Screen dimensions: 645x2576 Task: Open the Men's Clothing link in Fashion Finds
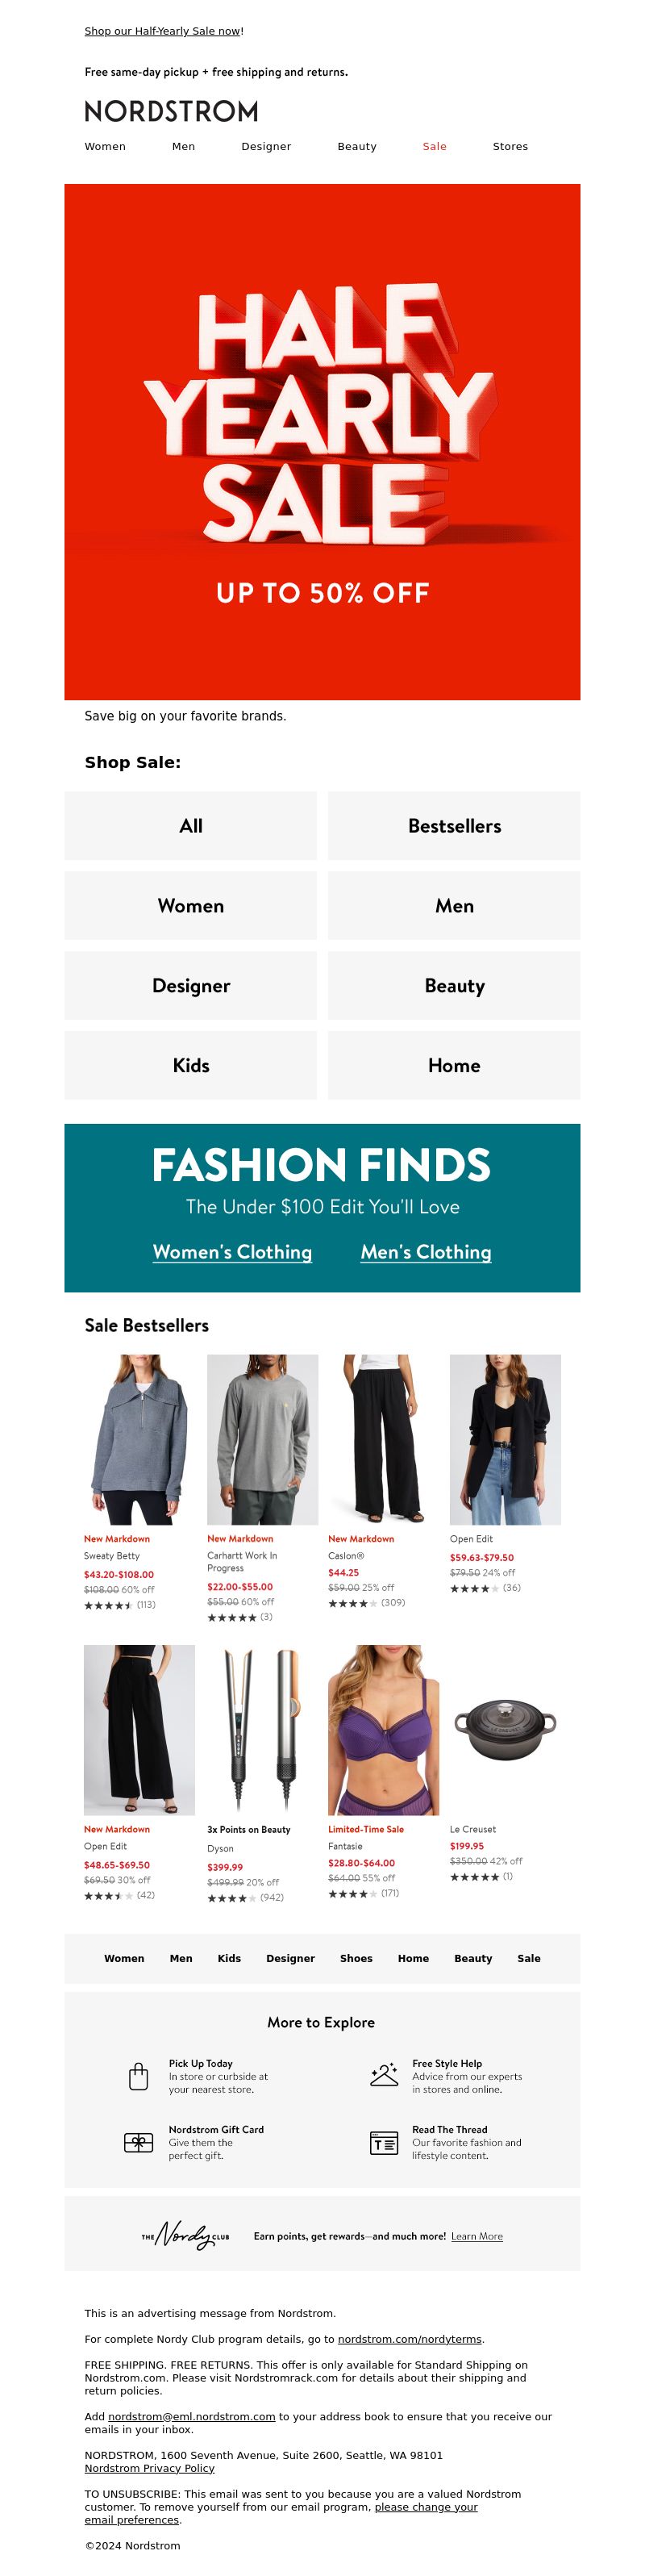click(426, 1252)
